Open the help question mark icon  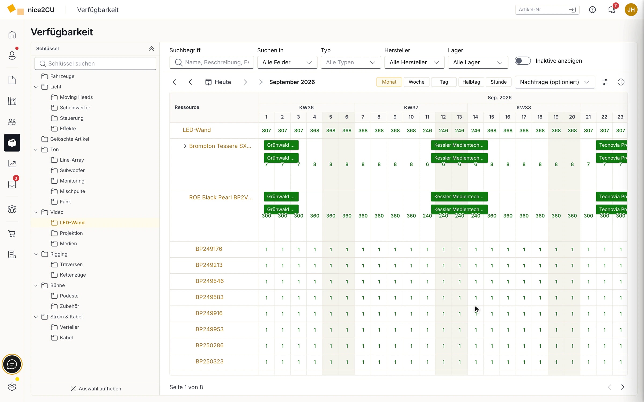592,10
